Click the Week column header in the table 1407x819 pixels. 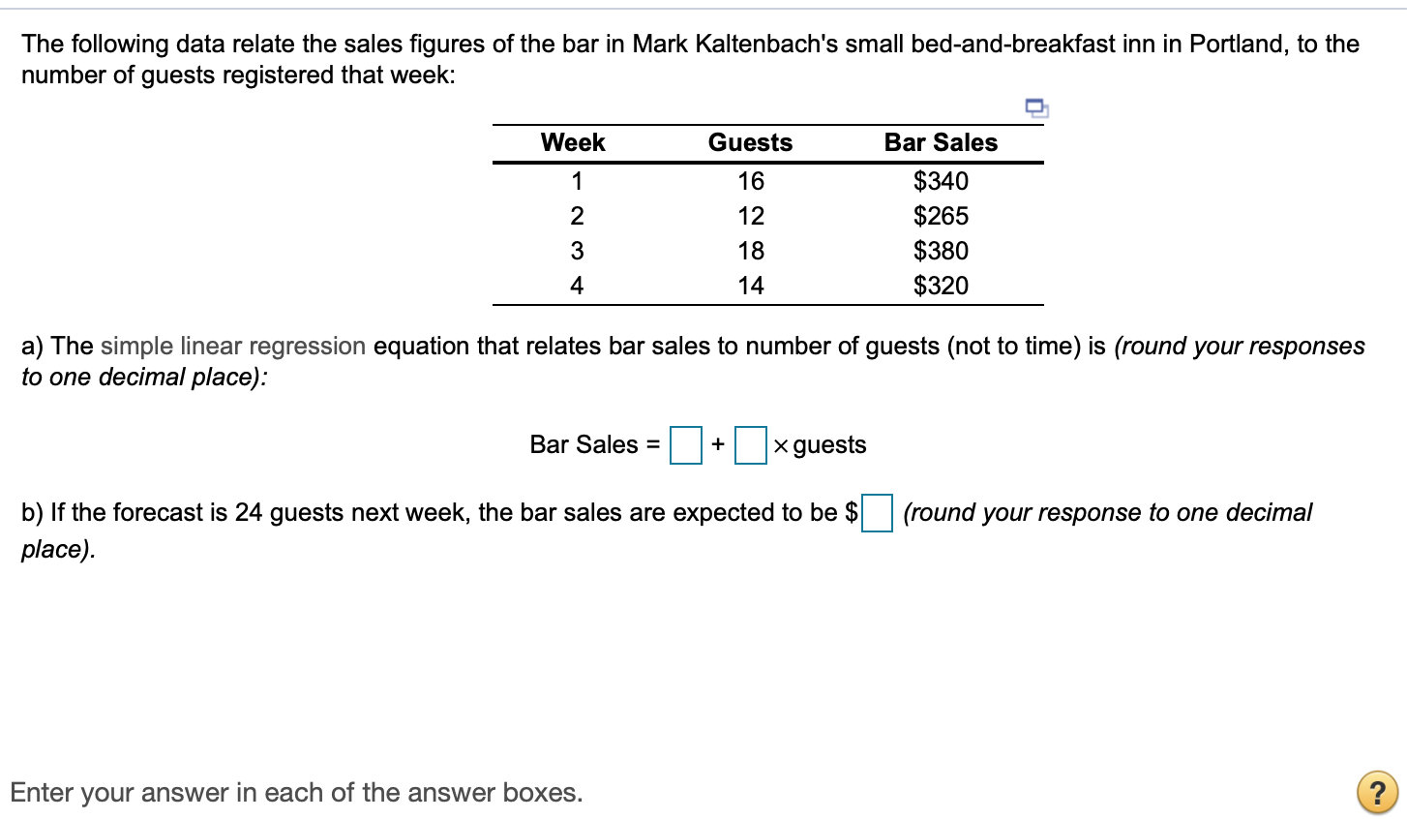pos(573,142)
